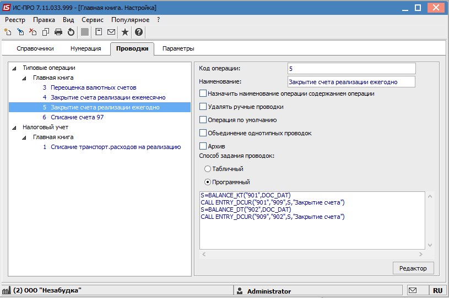Enable 'Удалять ручные проводки' checkbox
Viewport: 449px width, 298px height.
point(203,106)
